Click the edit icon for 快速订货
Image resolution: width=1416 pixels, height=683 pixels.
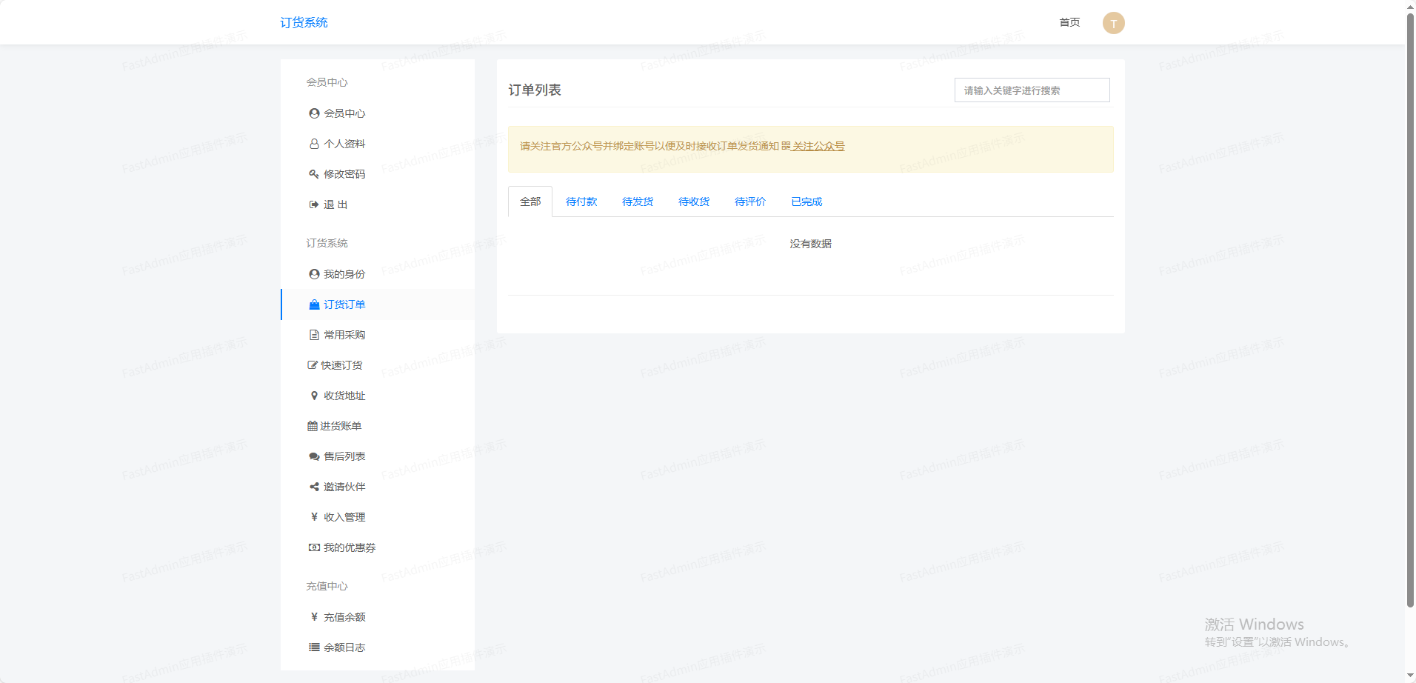(x=312, y=365)
